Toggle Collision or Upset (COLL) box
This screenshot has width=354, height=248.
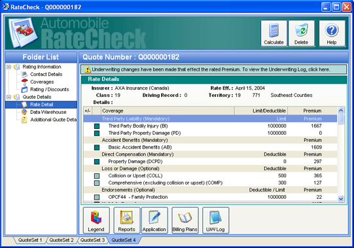click(x=97, y=176)
